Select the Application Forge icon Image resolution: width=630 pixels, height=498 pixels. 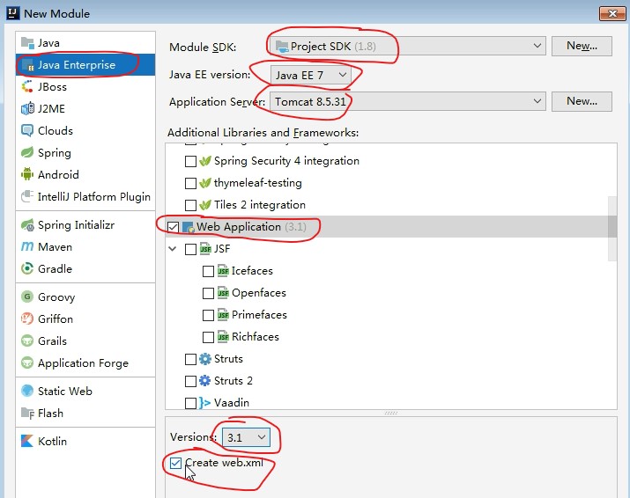coord(27,363)
